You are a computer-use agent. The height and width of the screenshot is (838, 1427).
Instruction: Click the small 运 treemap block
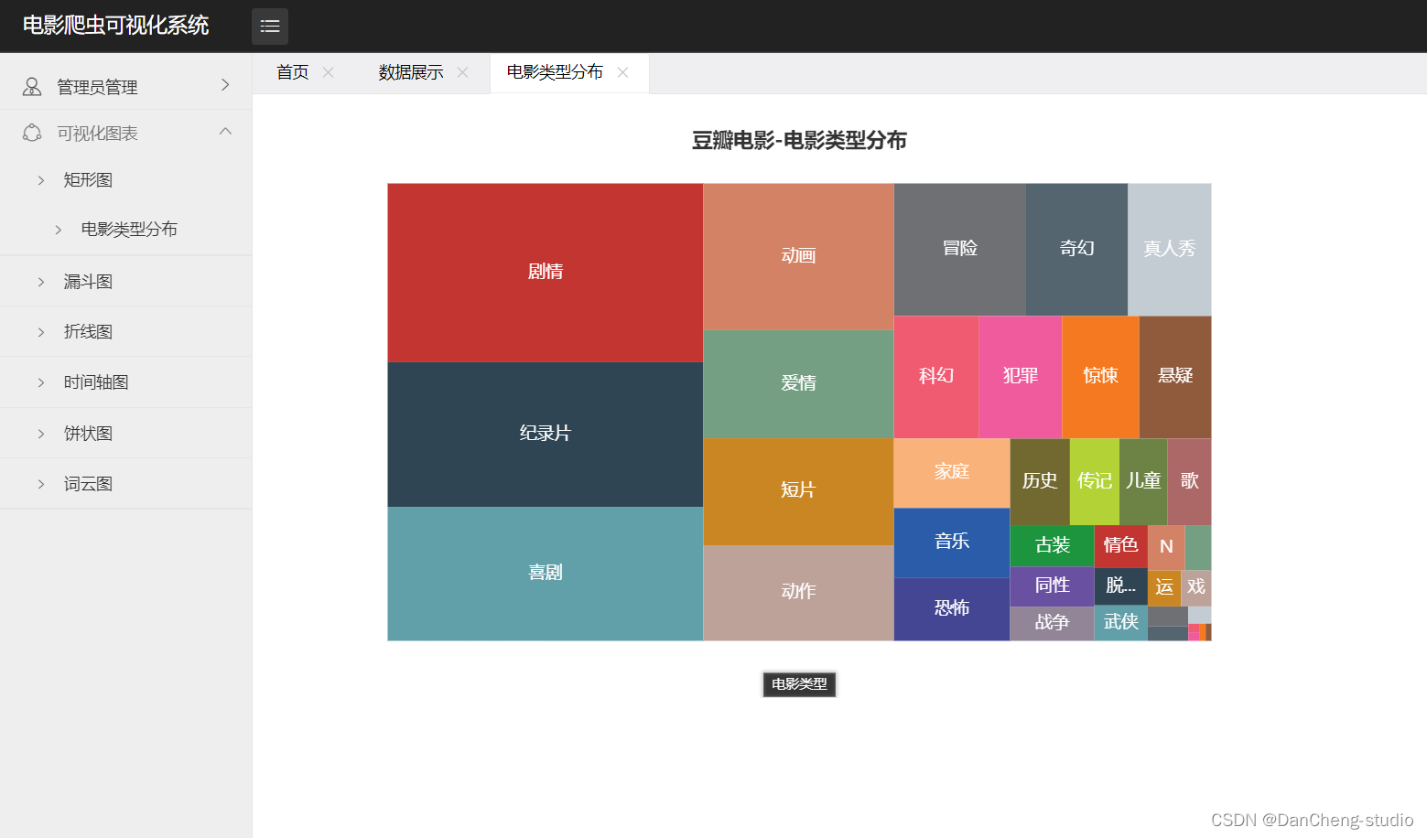coord(1164,588)
